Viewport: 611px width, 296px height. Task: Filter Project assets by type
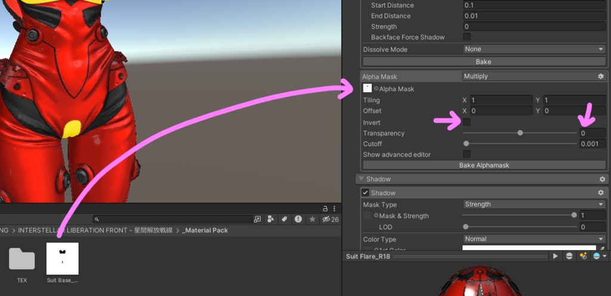(x=271, y=219)
